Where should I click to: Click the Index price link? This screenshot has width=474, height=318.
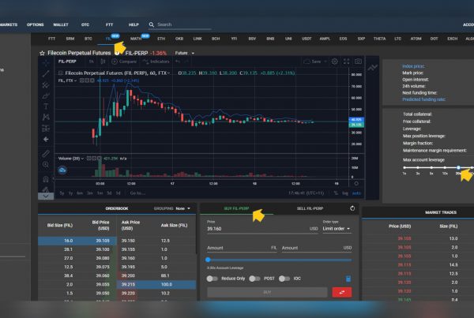[413, 66]
